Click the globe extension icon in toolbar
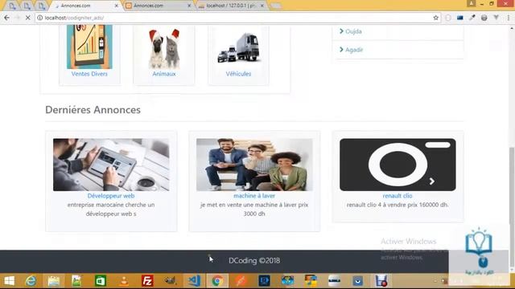This screenshot has width=515, height=289. tap(484, 18)
